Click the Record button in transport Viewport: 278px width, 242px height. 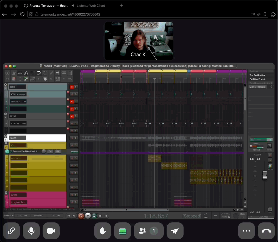click(81, 216)
